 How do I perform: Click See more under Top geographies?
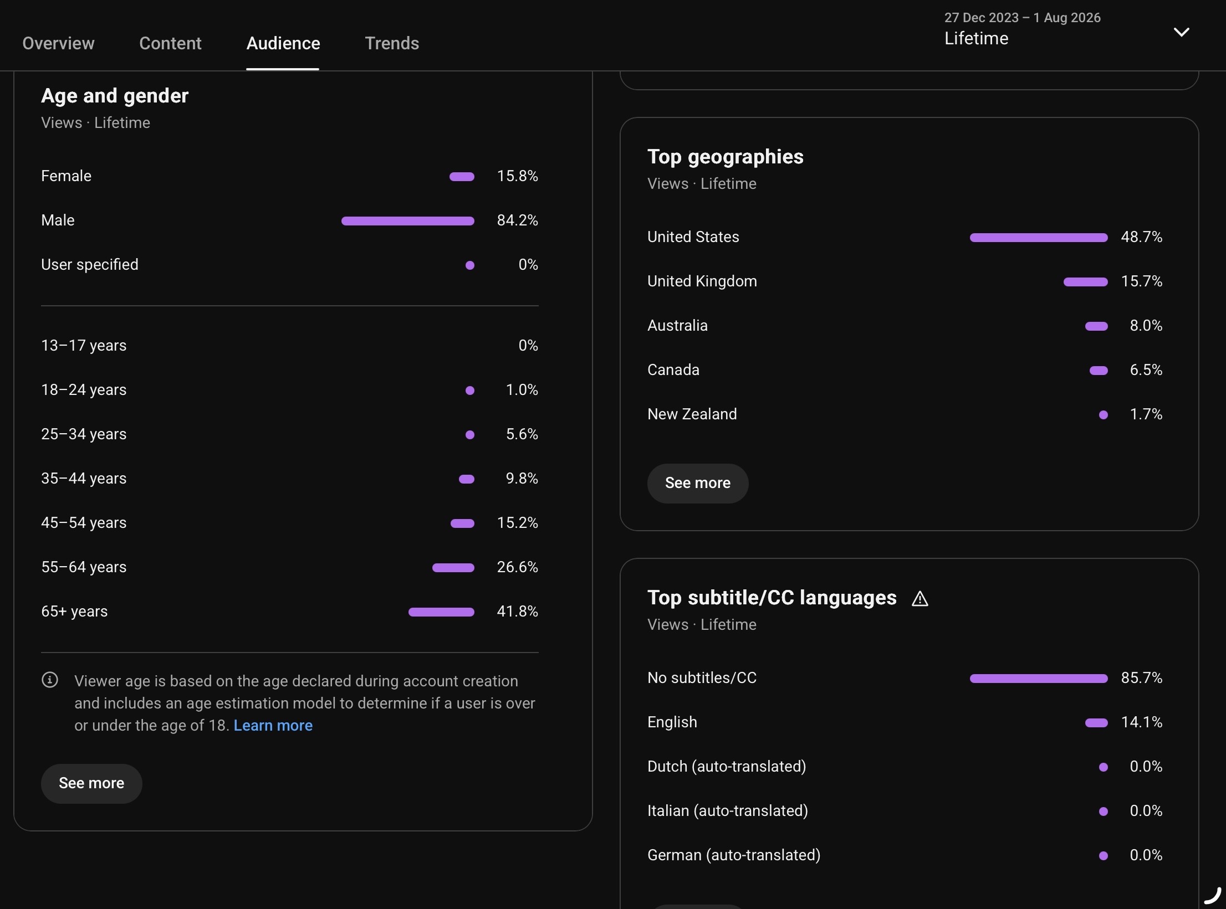(697, 483)
